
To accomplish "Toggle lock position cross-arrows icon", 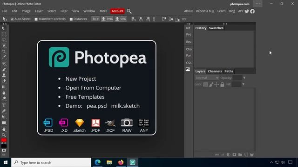I will [x=217, y=84].
